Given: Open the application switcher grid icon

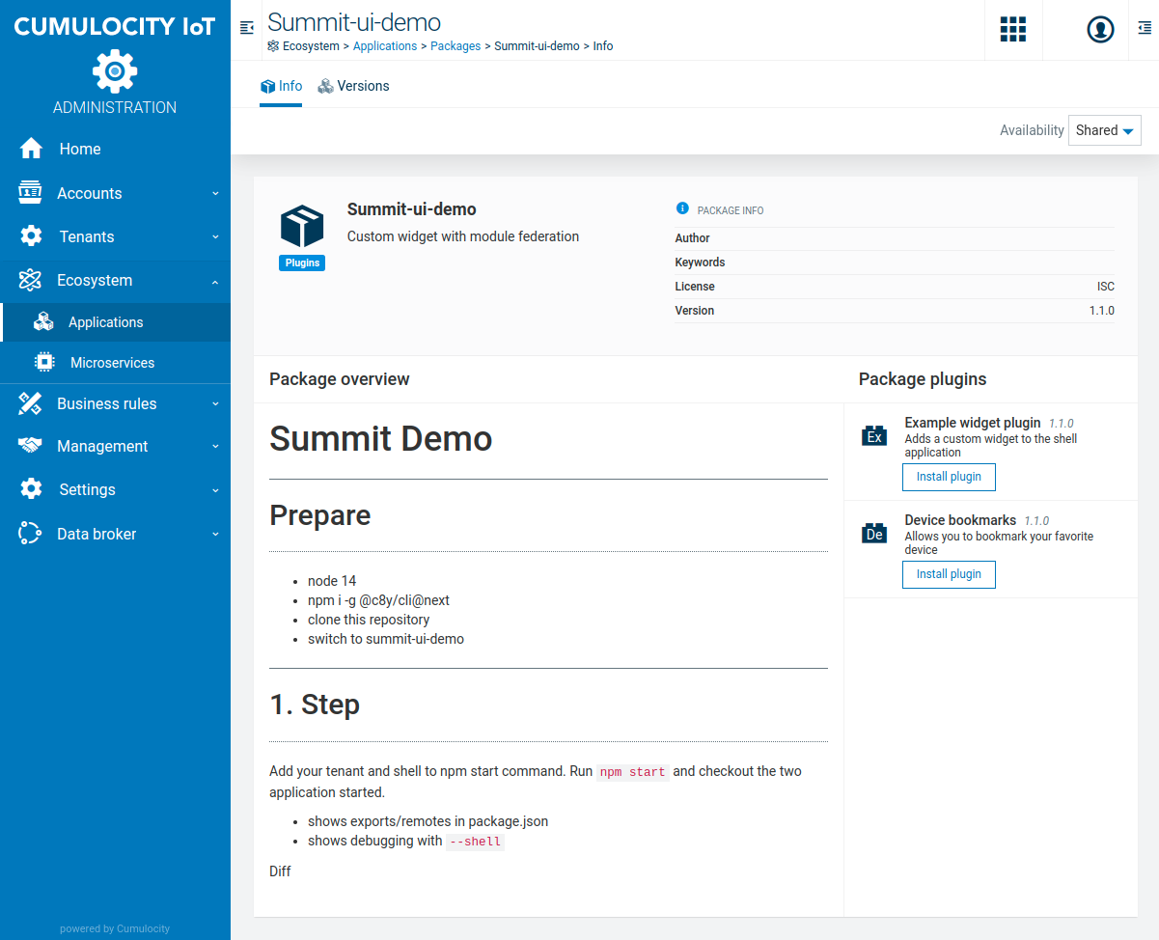Looking at the screenshot, I should [1012, 30].
